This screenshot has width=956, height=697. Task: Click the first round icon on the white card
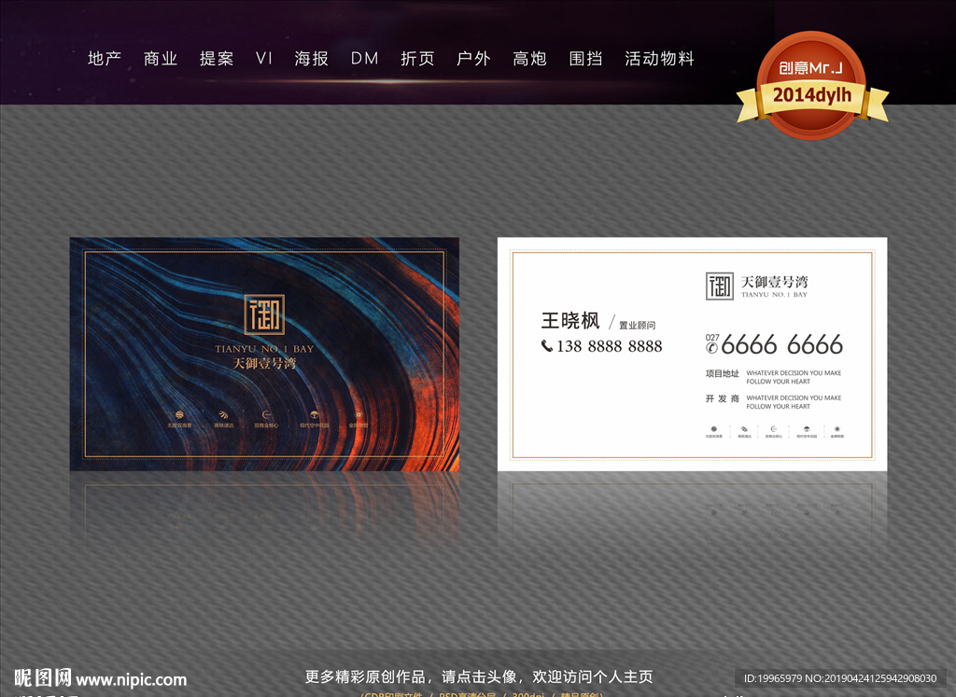(x=714, y=429)
